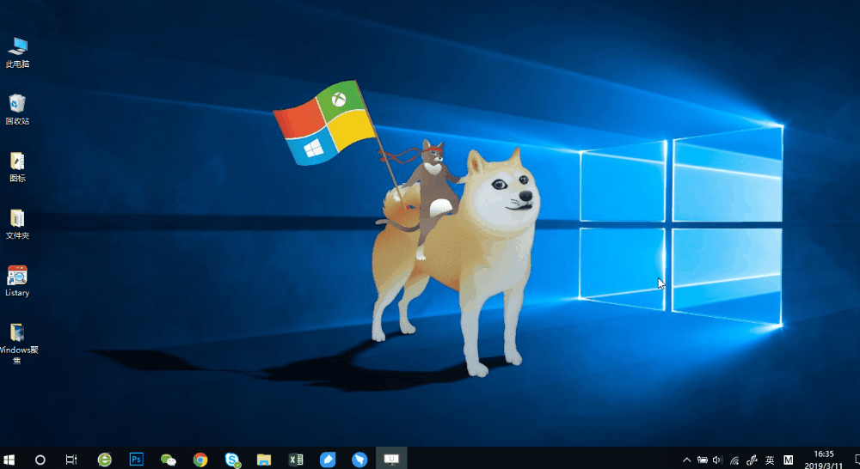Open the blue pen-tag app on the taskbar

click(328, 460)
